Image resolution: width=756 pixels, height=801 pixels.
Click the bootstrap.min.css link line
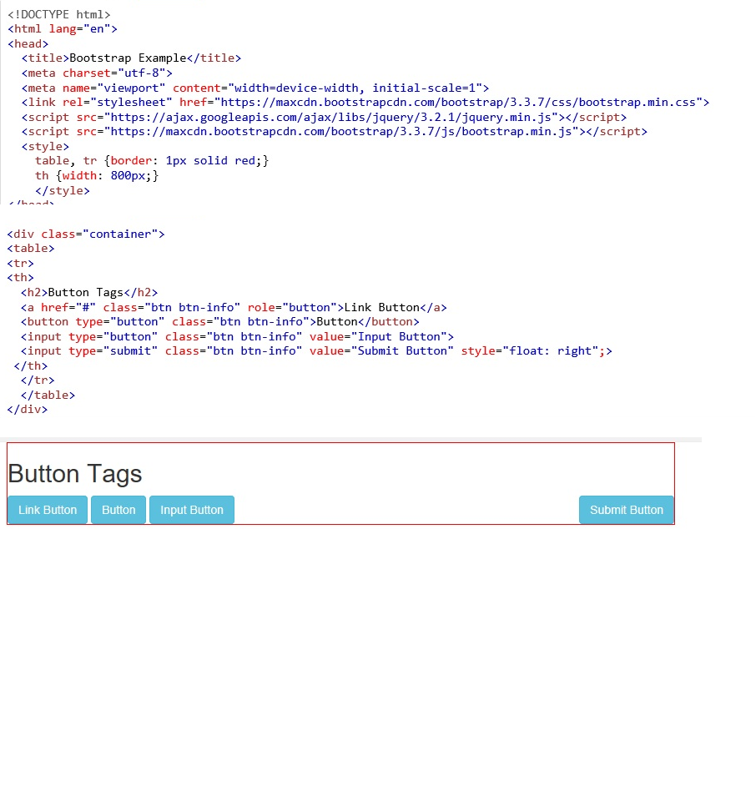tap(365, 102)
